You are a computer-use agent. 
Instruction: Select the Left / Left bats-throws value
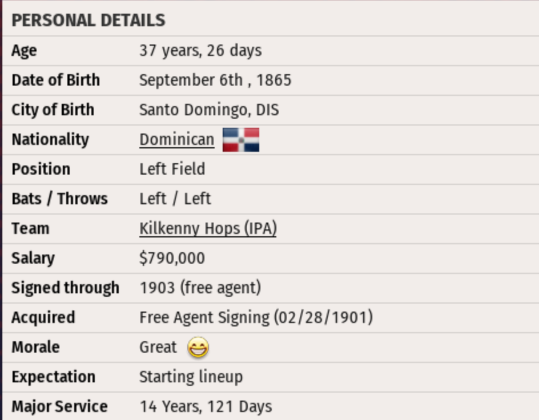click(175, 199)
